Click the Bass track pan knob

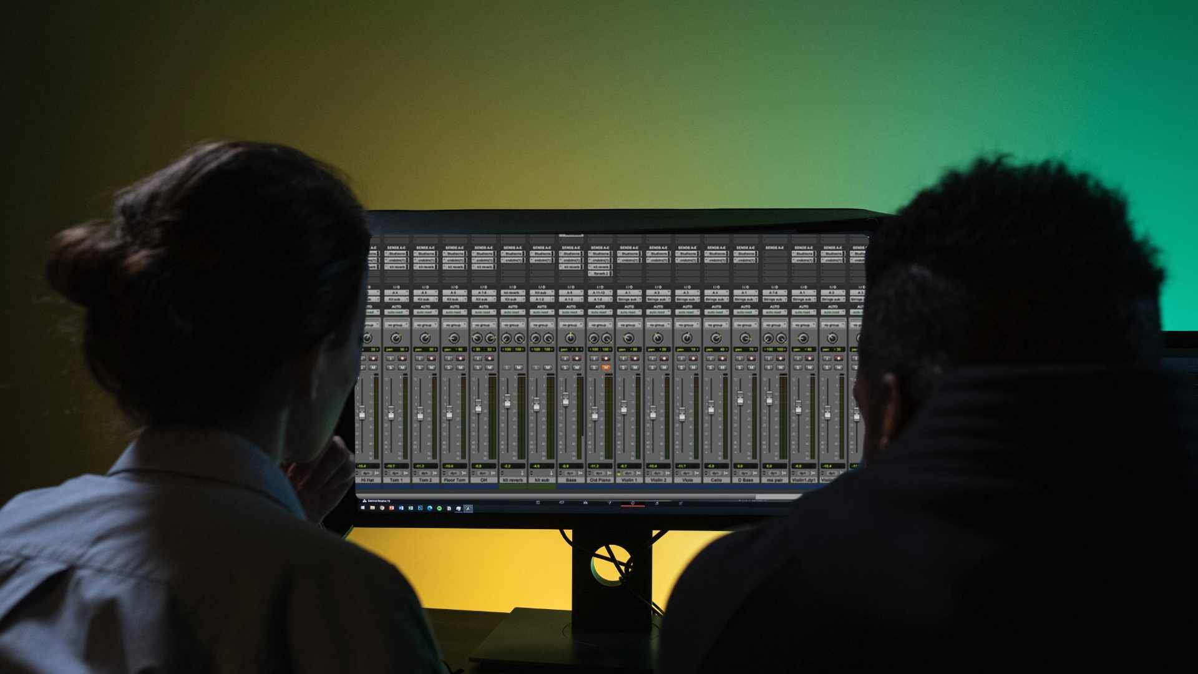(570, 338)
